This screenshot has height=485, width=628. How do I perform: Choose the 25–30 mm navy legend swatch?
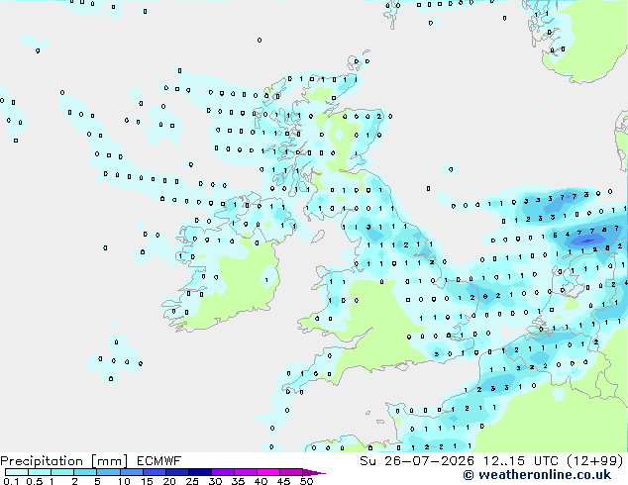(199, 472)
